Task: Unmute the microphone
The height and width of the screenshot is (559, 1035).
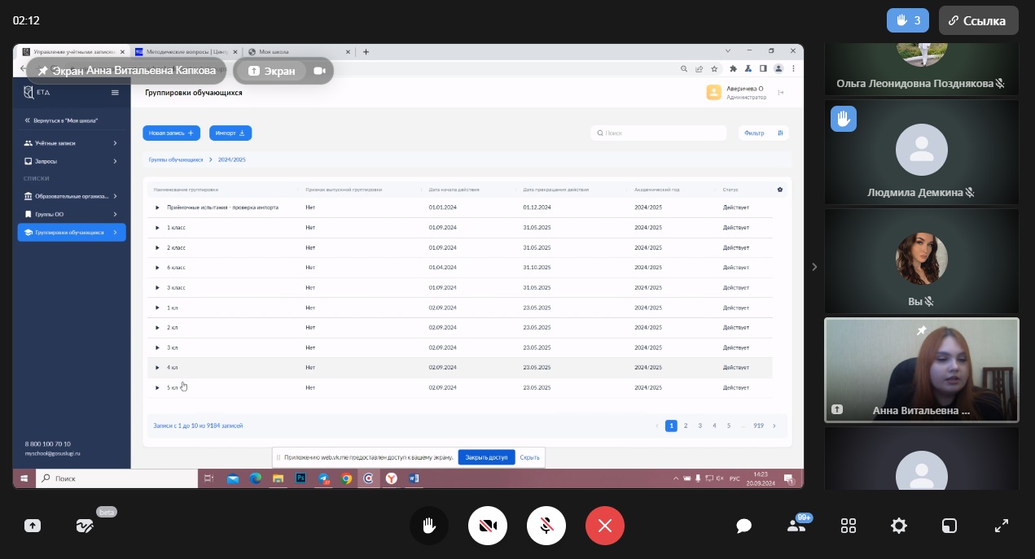Action: pyautogui.click(x=546, y=526)
